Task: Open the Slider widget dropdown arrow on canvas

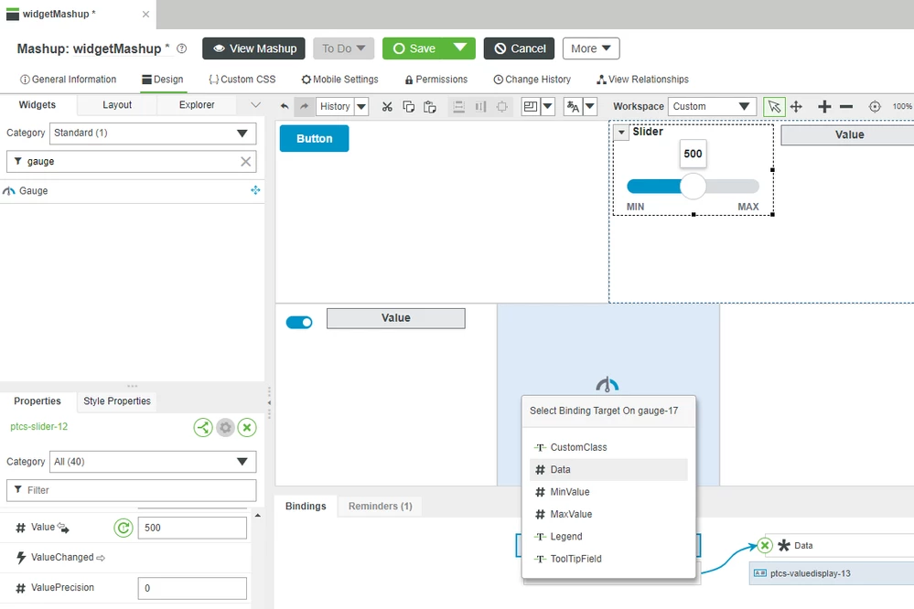Action: click(621, 133)
